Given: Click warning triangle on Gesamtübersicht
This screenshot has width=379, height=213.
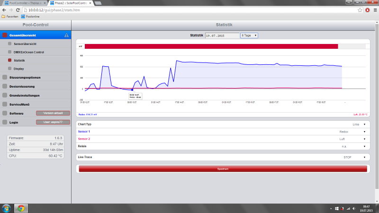Looking at the screenshot, I should click(x=66, y=35).
